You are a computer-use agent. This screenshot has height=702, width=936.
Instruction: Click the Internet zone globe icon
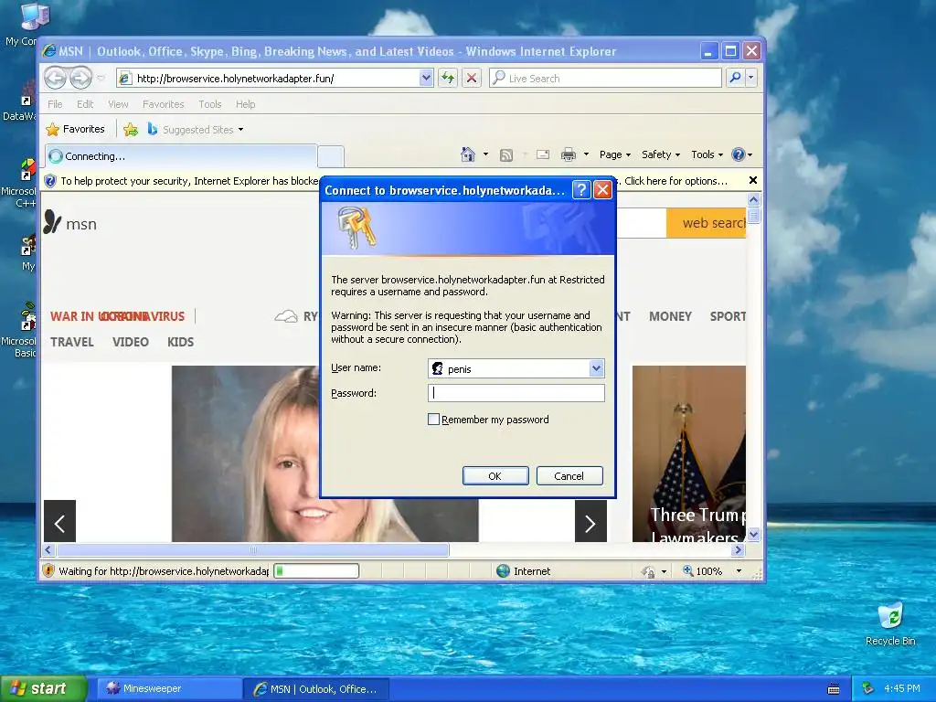coord(504,570)
